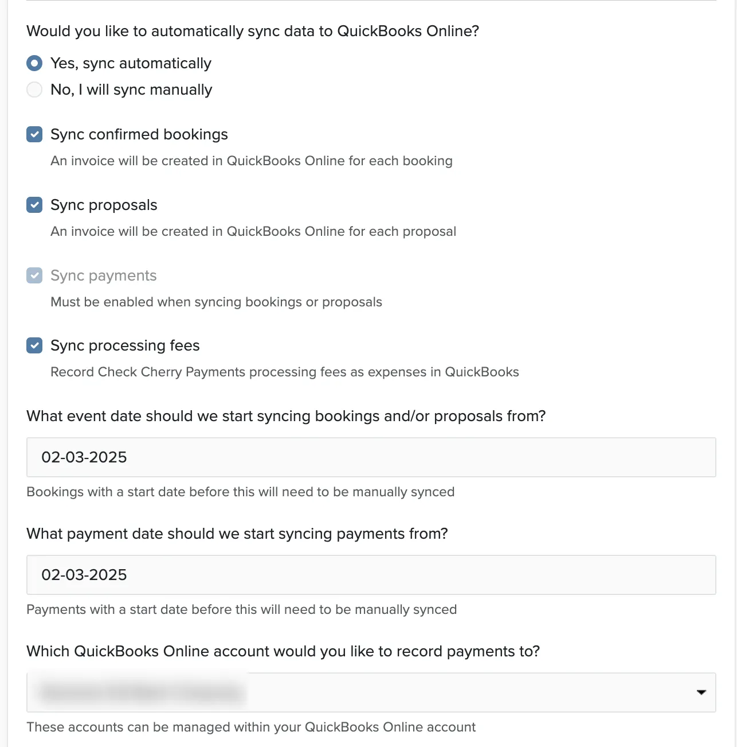Toggle the Sync proposals checkbox
Screen dimensions: 737x747
34,205
